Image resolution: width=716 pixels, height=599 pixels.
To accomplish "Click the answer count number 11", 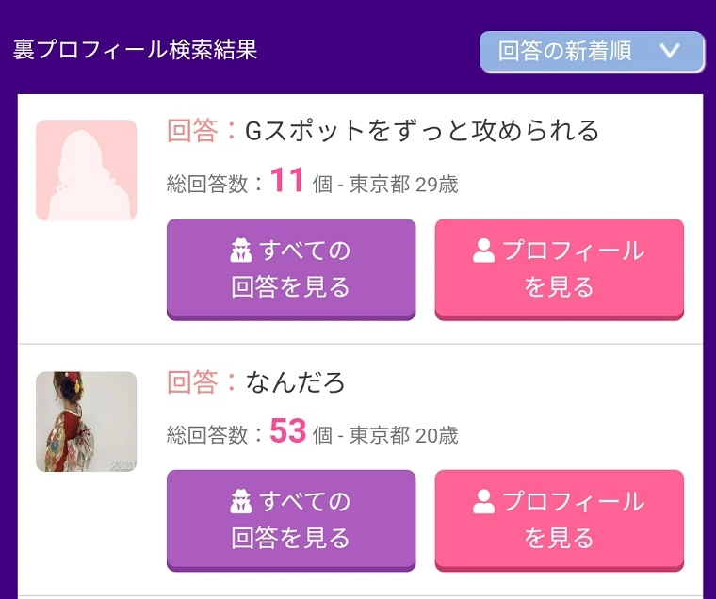I will (287, 180).
